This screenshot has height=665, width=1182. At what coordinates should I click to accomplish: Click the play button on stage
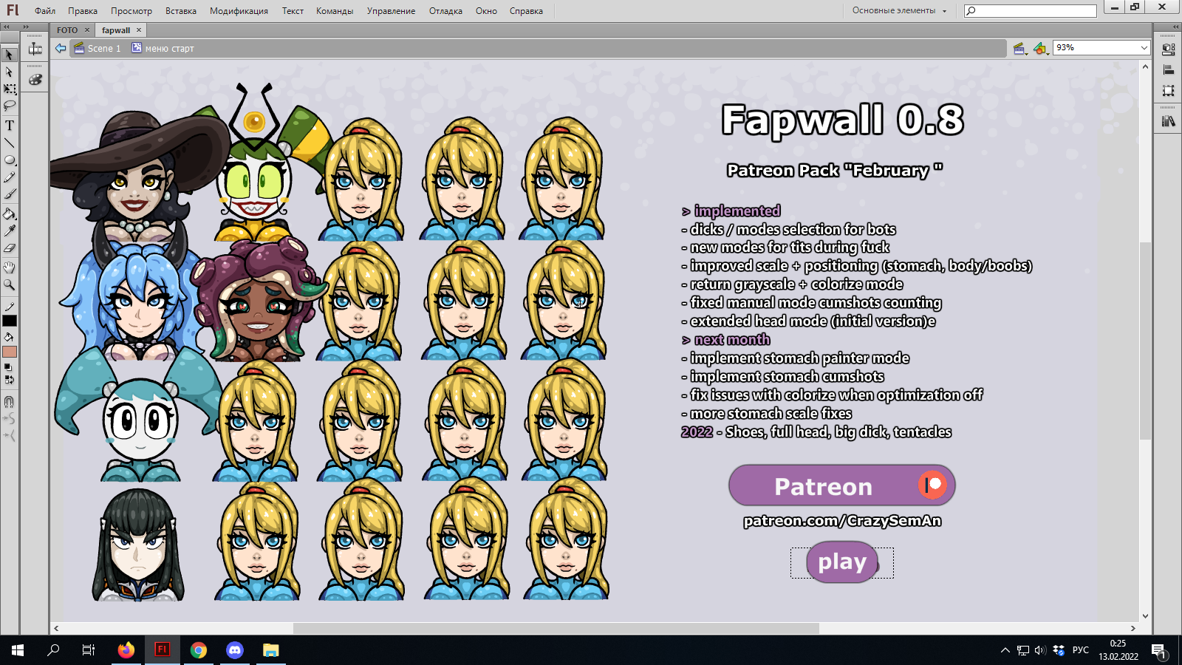coord(842,562)
